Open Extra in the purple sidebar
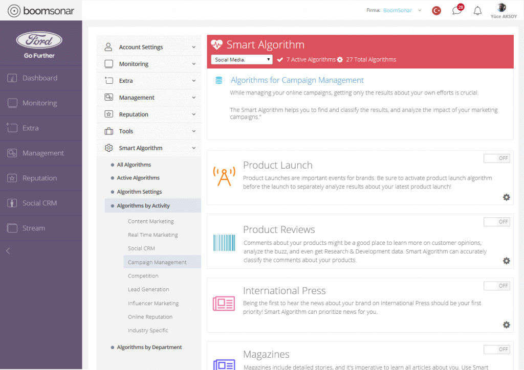This screenshot has width=524, height=370. [41, 128]
